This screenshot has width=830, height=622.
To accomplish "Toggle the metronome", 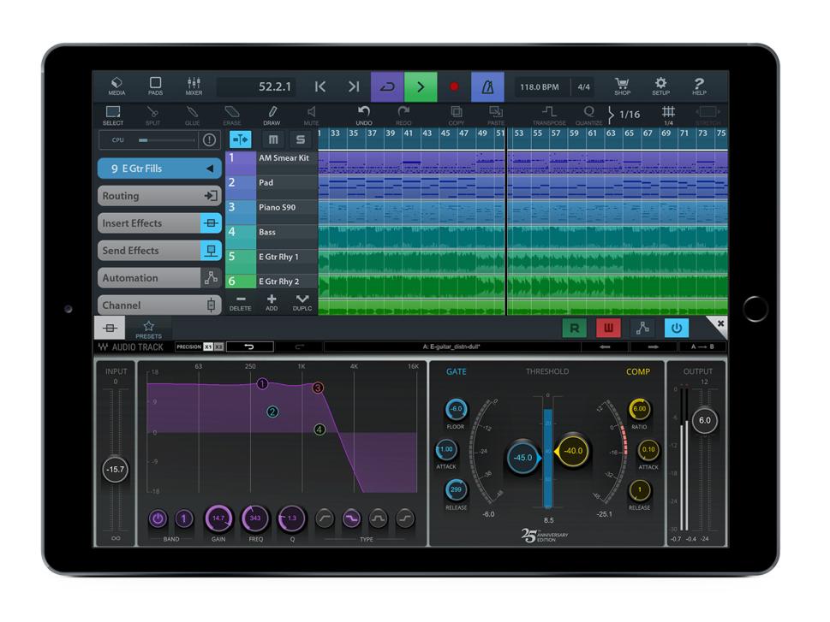I will point(487,87).
